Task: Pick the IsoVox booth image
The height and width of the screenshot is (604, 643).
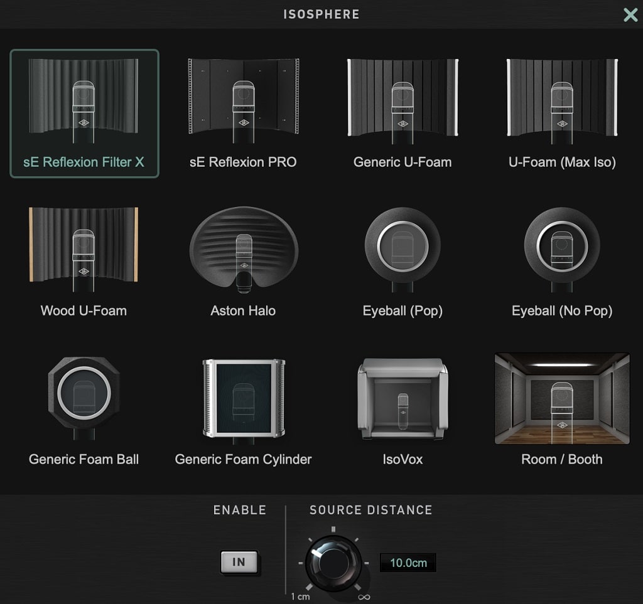Action: 403,399
